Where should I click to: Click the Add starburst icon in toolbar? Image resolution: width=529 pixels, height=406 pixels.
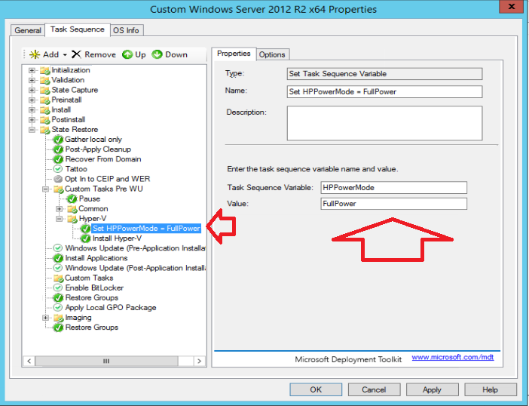(x=35, y=54)
